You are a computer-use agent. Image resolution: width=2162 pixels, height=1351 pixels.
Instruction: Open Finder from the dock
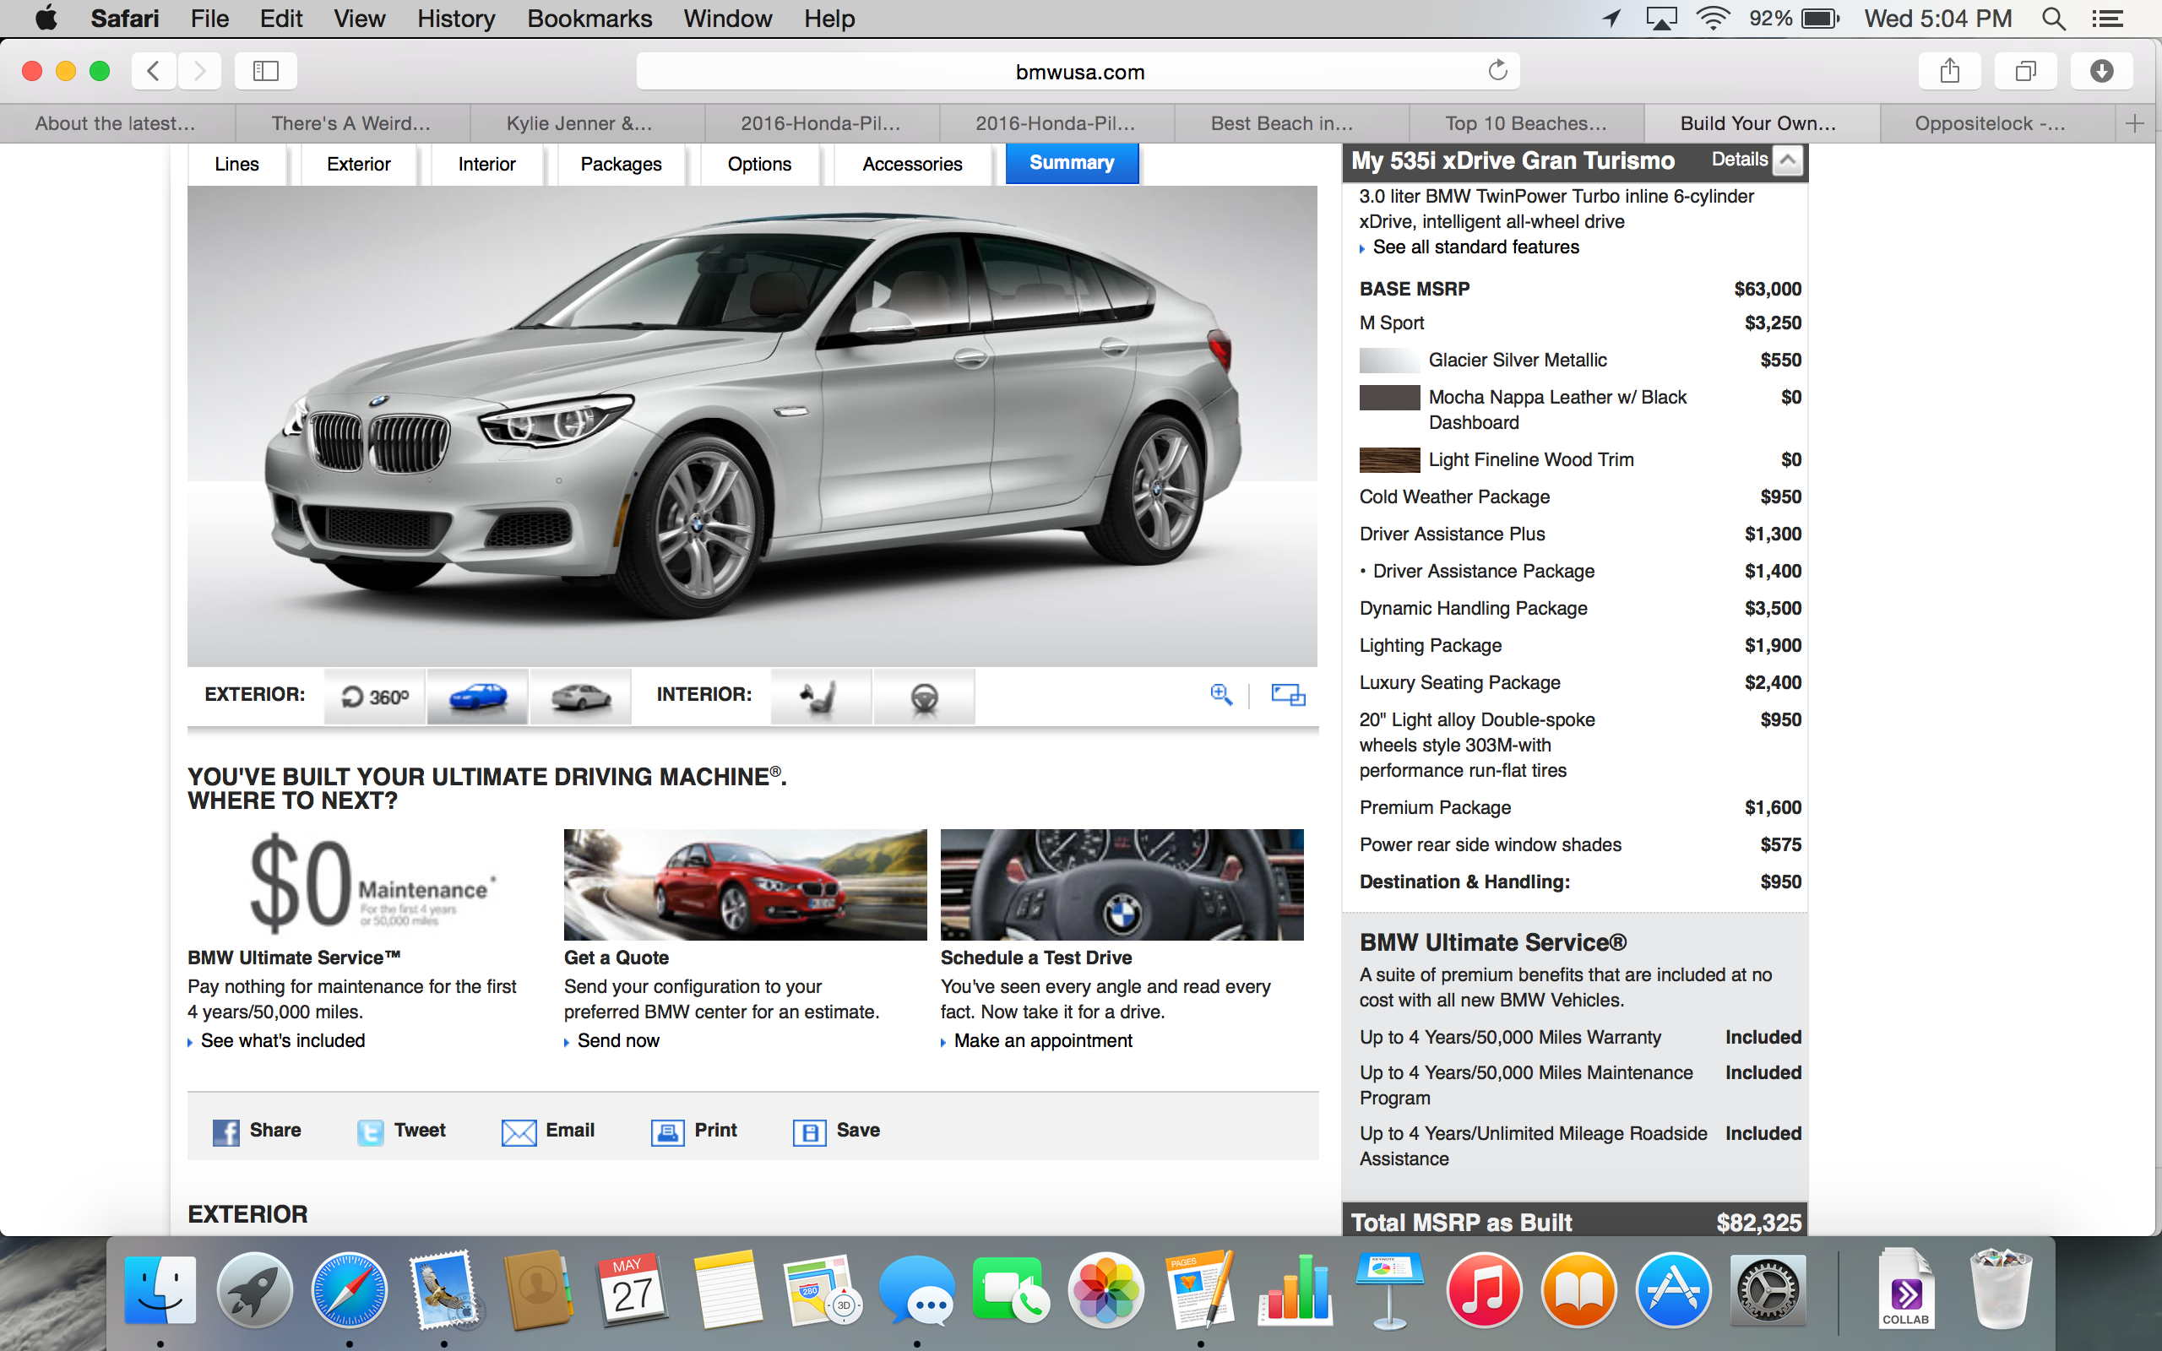(x=160, y=1290)
